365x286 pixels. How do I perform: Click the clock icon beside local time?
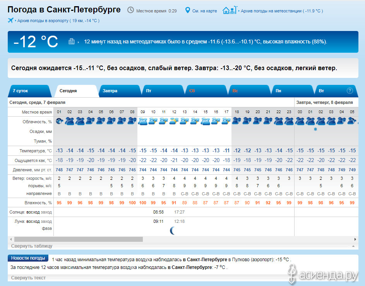coord(130,10)
